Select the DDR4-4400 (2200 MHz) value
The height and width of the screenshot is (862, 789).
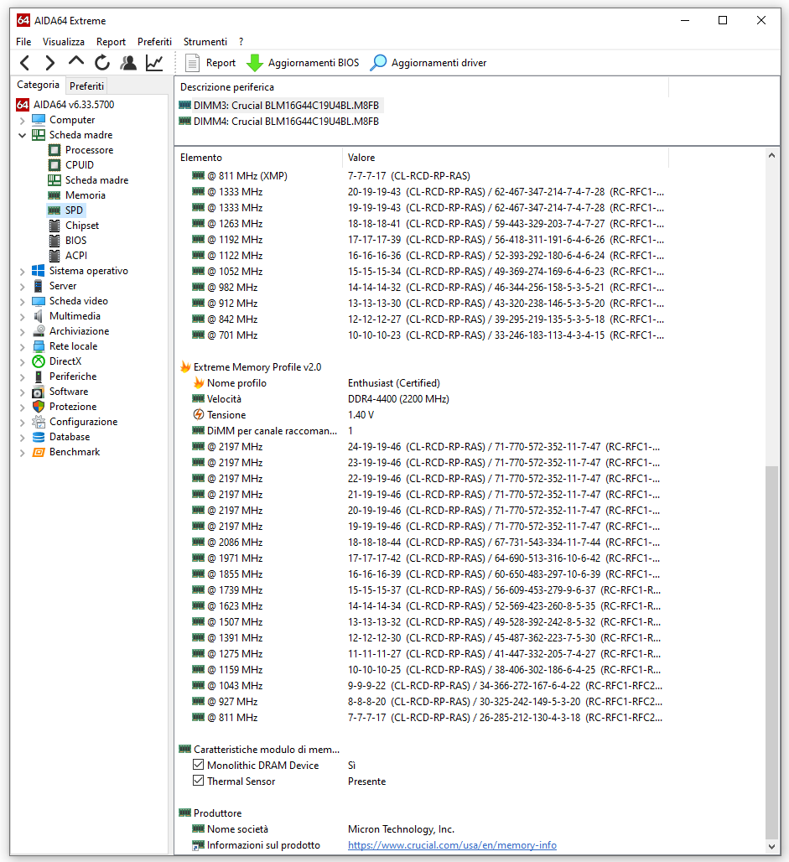pos(398,398)
